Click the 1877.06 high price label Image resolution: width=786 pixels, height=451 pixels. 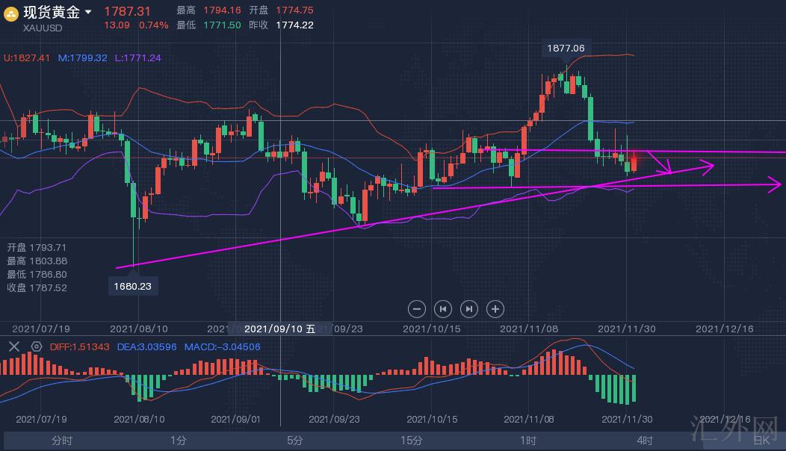click(x=566, y=48)
